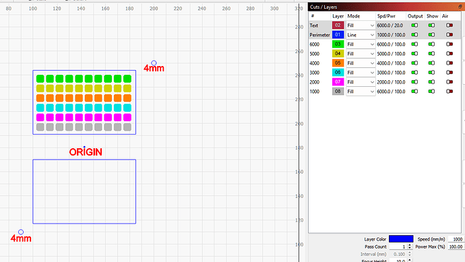The width and height of the screenshot is (465, 262).
Task: Select the red ORIGIN text on canvas
Action: pyautogui.click(x=86, y=152)
